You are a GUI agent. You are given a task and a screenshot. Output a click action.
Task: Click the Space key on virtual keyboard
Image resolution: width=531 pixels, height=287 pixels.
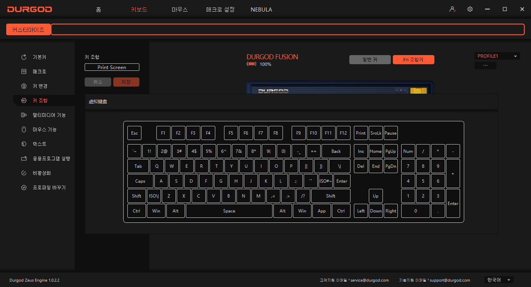[229, 211]
